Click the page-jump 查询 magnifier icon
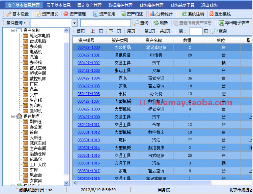The image size is (253, 194). pos(215,31)
